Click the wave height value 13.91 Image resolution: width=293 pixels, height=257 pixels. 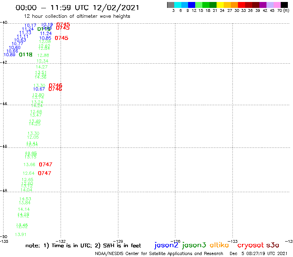click(21, 234)
